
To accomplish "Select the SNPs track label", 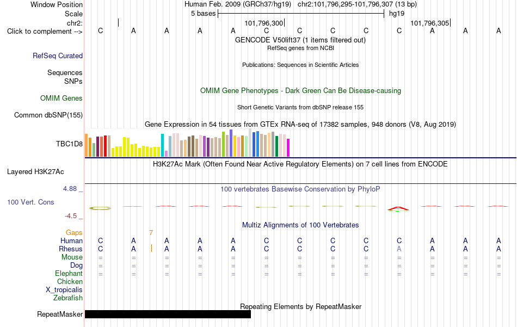I will pos(73,81).
